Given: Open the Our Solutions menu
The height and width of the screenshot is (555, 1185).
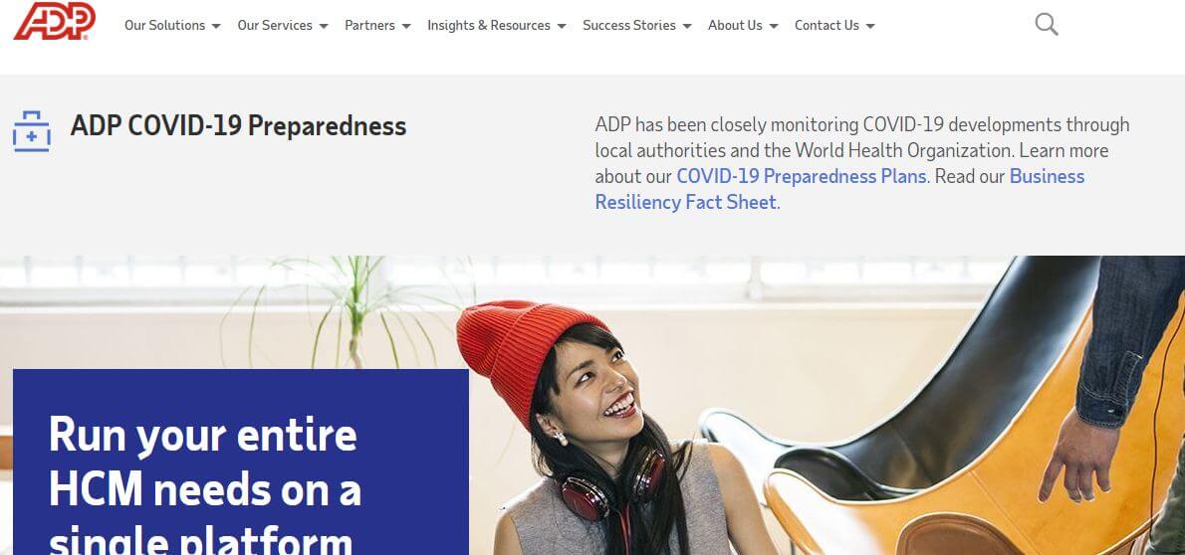Looking at the screenshot, I should pyautogui.click(x=164, y=25).
